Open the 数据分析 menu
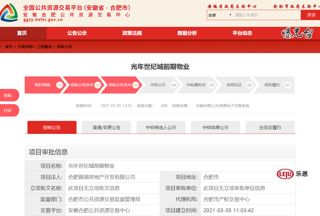This screenshot has height=216, width=320. [187, 33]
